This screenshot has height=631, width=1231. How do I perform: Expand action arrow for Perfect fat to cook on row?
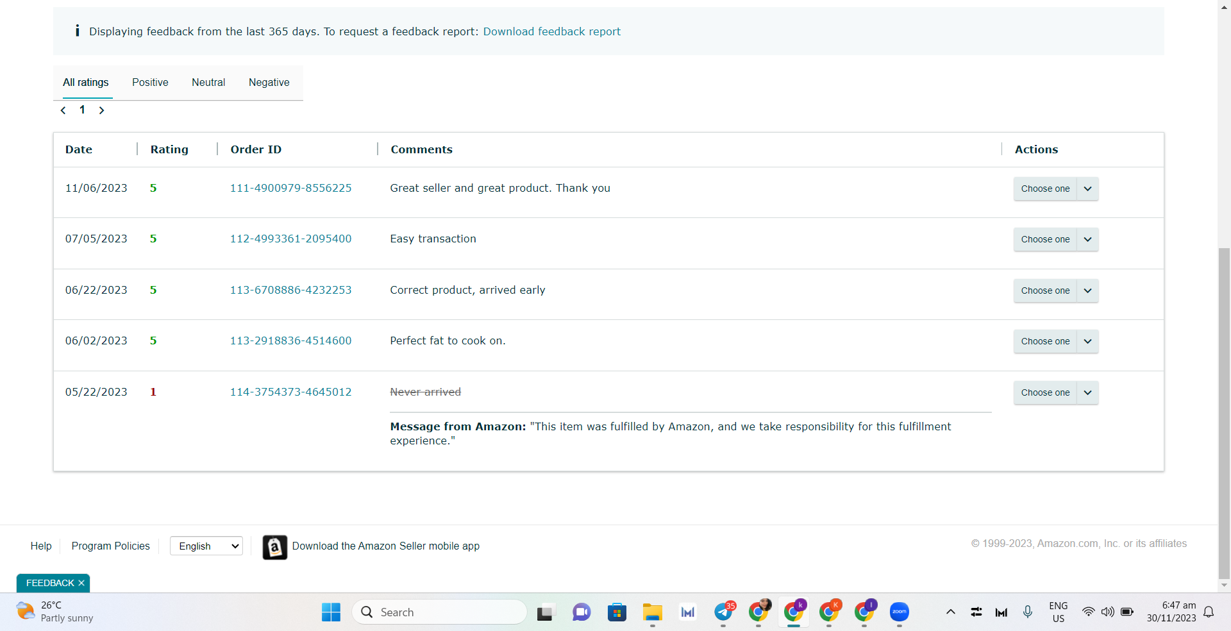pyautogui.click(x=1087, y=341)
